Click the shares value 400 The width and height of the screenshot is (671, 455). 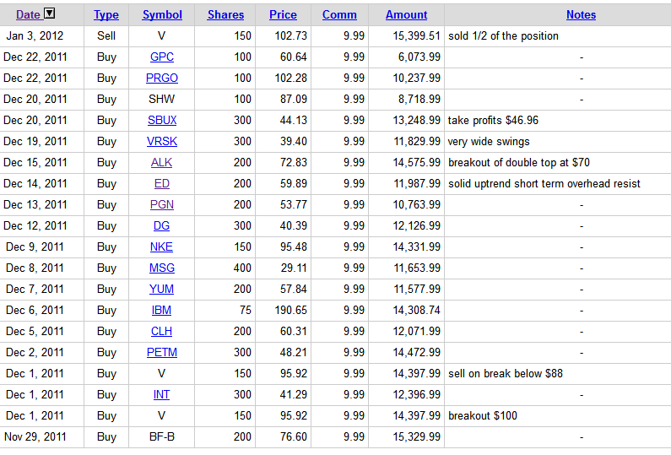[x=242, y=268]
